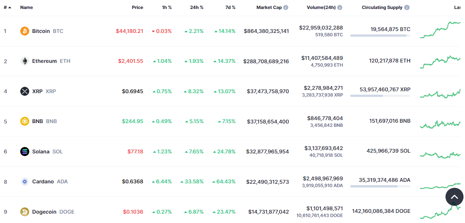Open XRP 7-day sparkline chart
465x223 pixels.
(440, 93)
